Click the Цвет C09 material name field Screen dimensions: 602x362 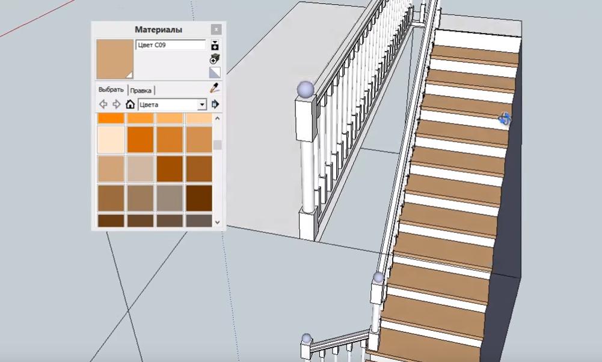pos(170,45)
